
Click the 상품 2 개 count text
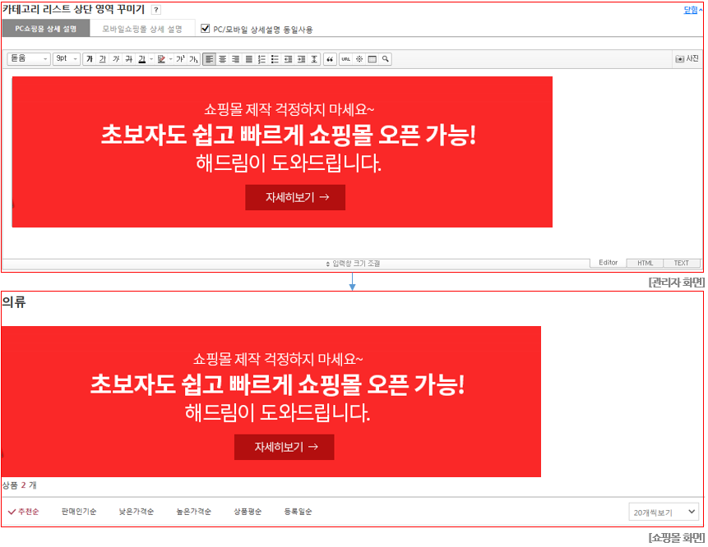[20, 485]
